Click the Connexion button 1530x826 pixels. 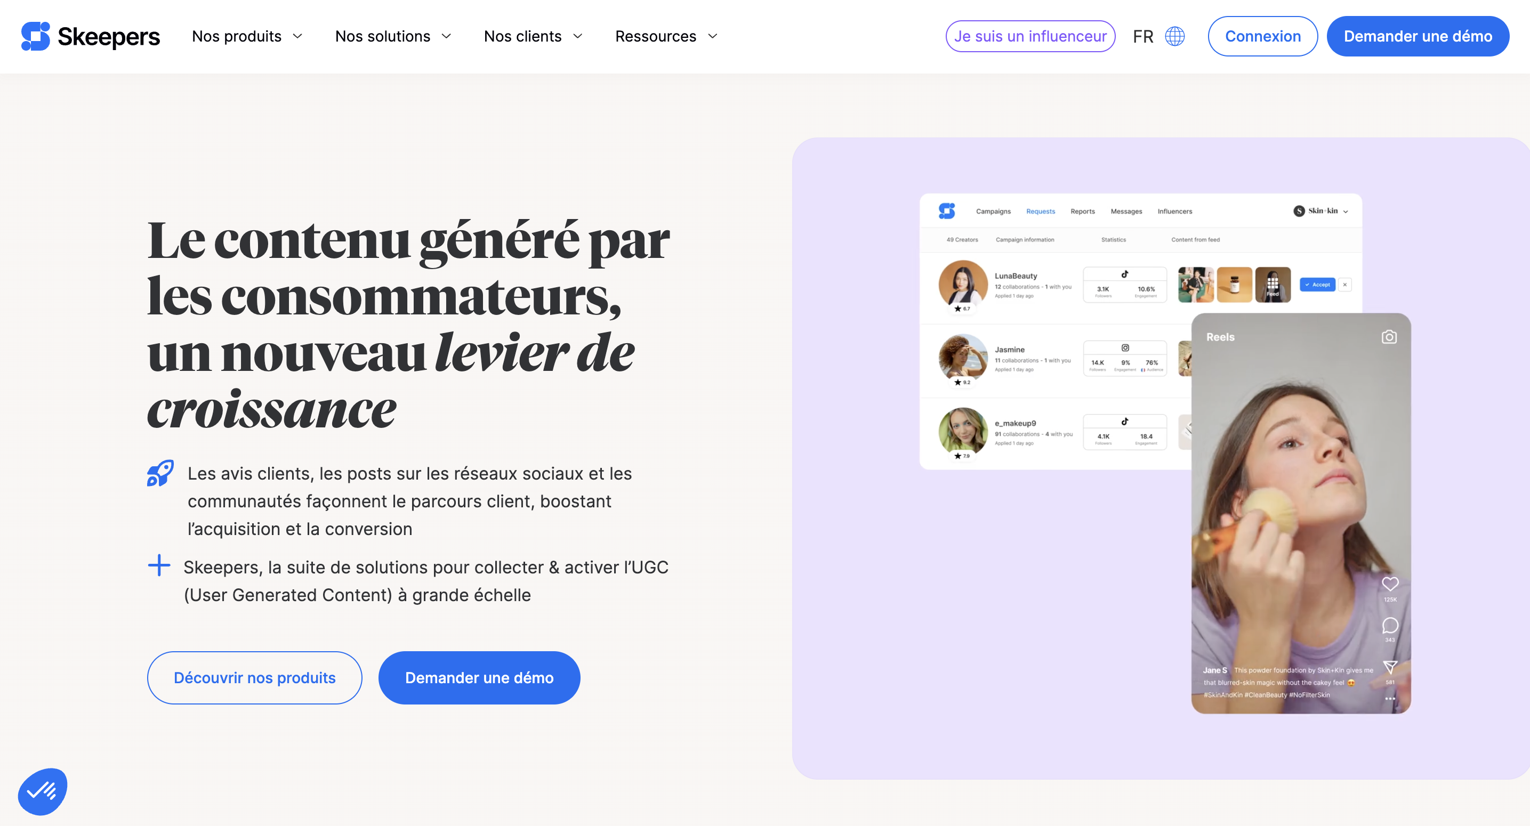pyautogui.click(x=1263, y=36)
